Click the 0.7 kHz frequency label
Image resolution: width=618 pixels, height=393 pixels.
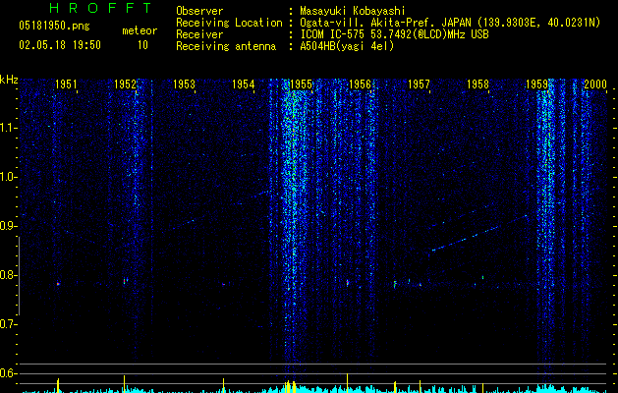[8, 324]
